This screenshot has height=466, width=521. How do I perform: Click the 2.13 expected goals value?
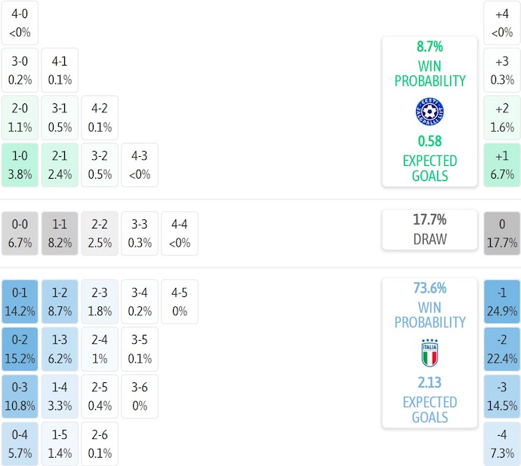pos(430,382)
